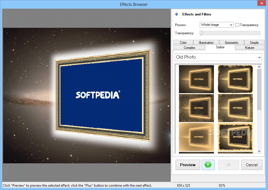The height and width of the screenshot is (190, 268).
Task: Expand the Old Photo effect dropdown
Action: 218,57
